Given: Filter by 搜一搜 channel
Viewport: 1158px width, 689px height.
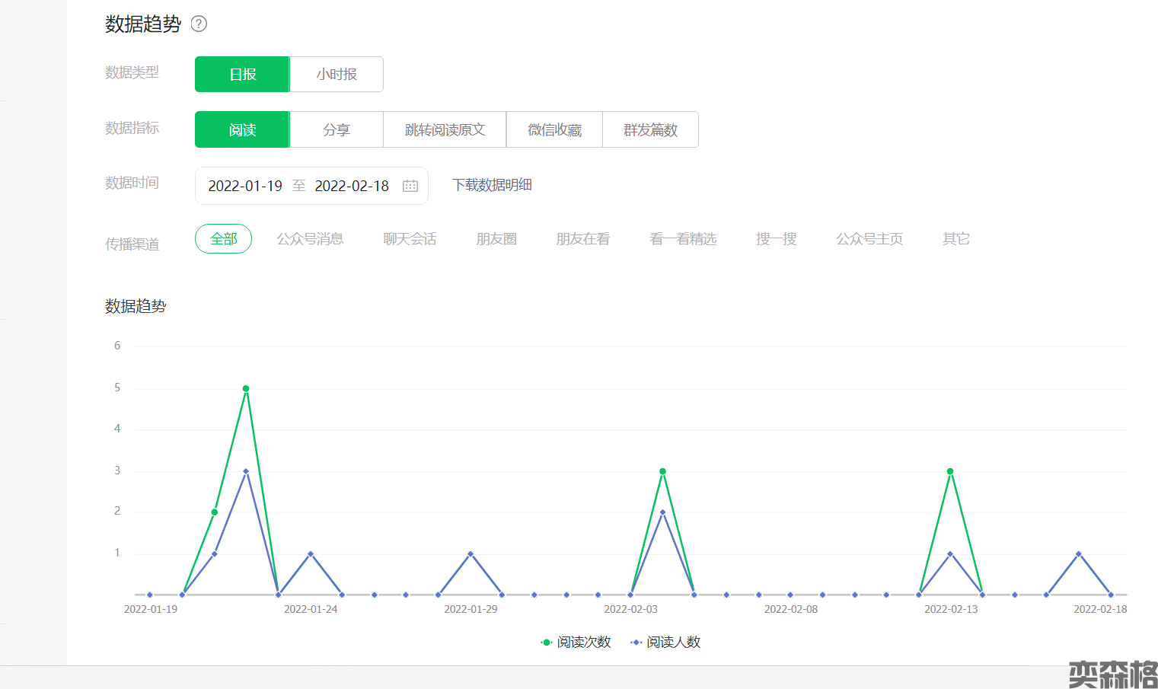Looking at the screenshot, I should click(x=776, y=239).
